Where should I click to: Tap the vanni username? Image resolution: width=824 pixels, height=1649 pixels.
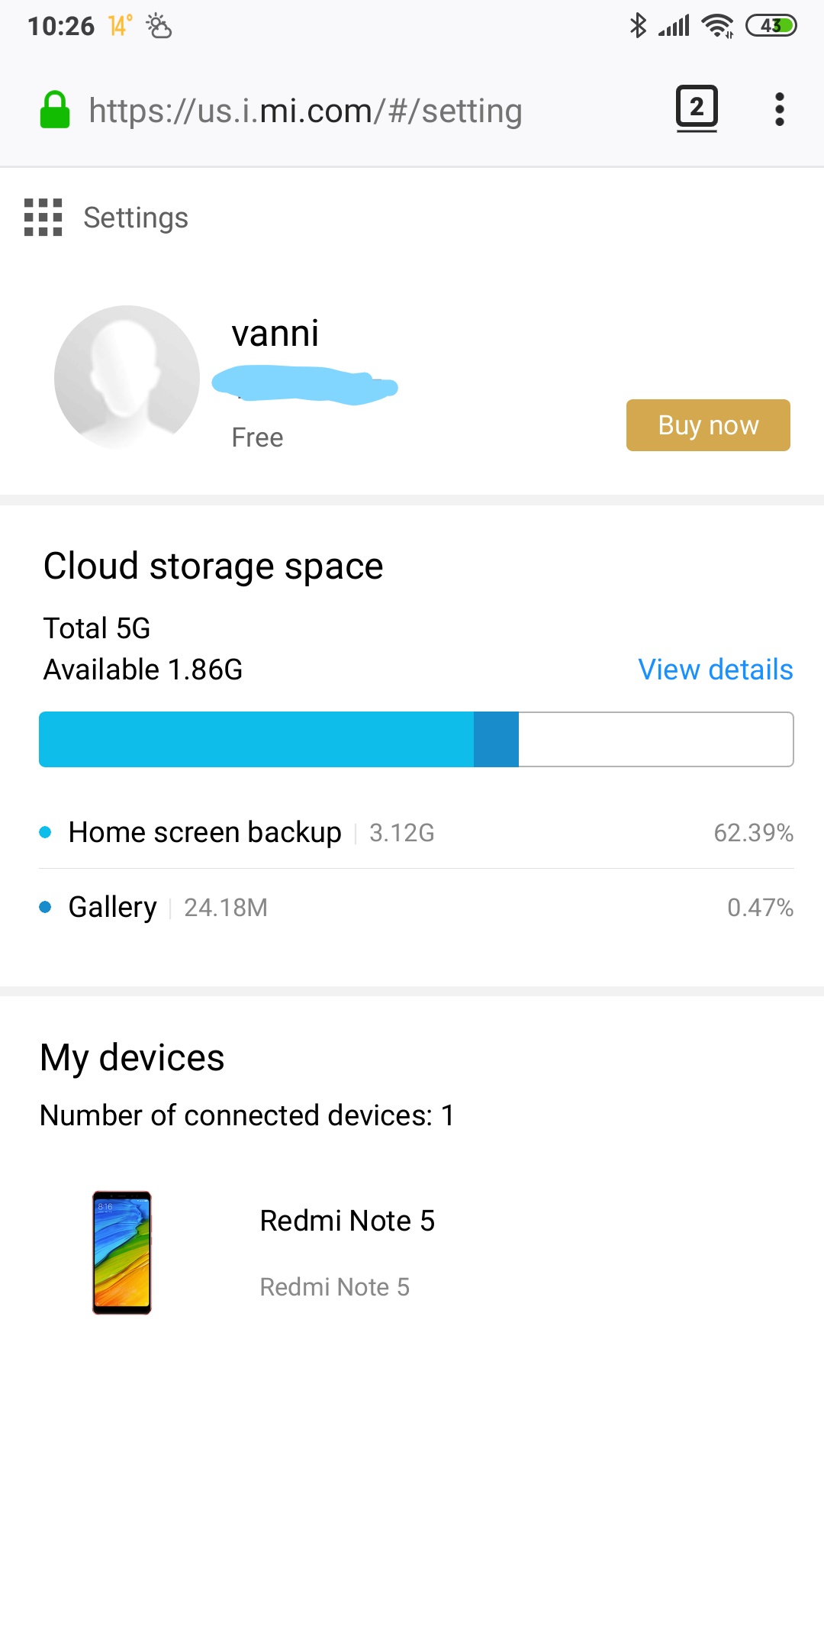[x=275, y=334]
